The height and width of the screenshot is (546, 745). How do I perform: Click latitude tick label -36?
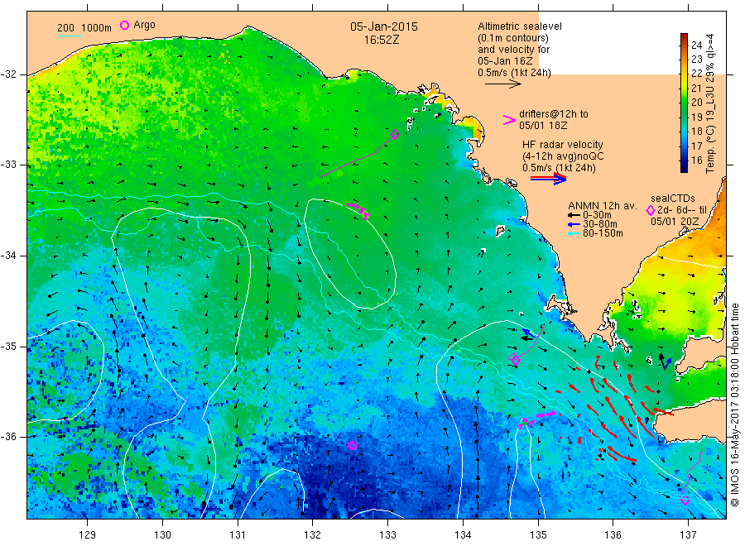coord(8,436)
